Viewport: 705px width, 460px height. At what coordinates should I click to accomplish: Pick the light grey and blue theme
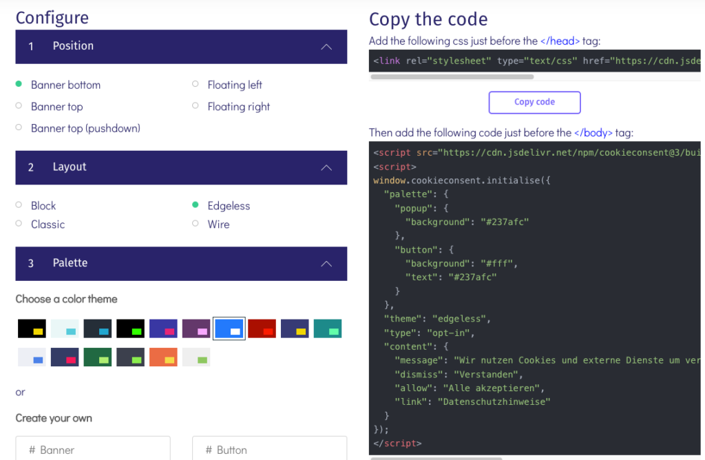(x=32, y=357)
